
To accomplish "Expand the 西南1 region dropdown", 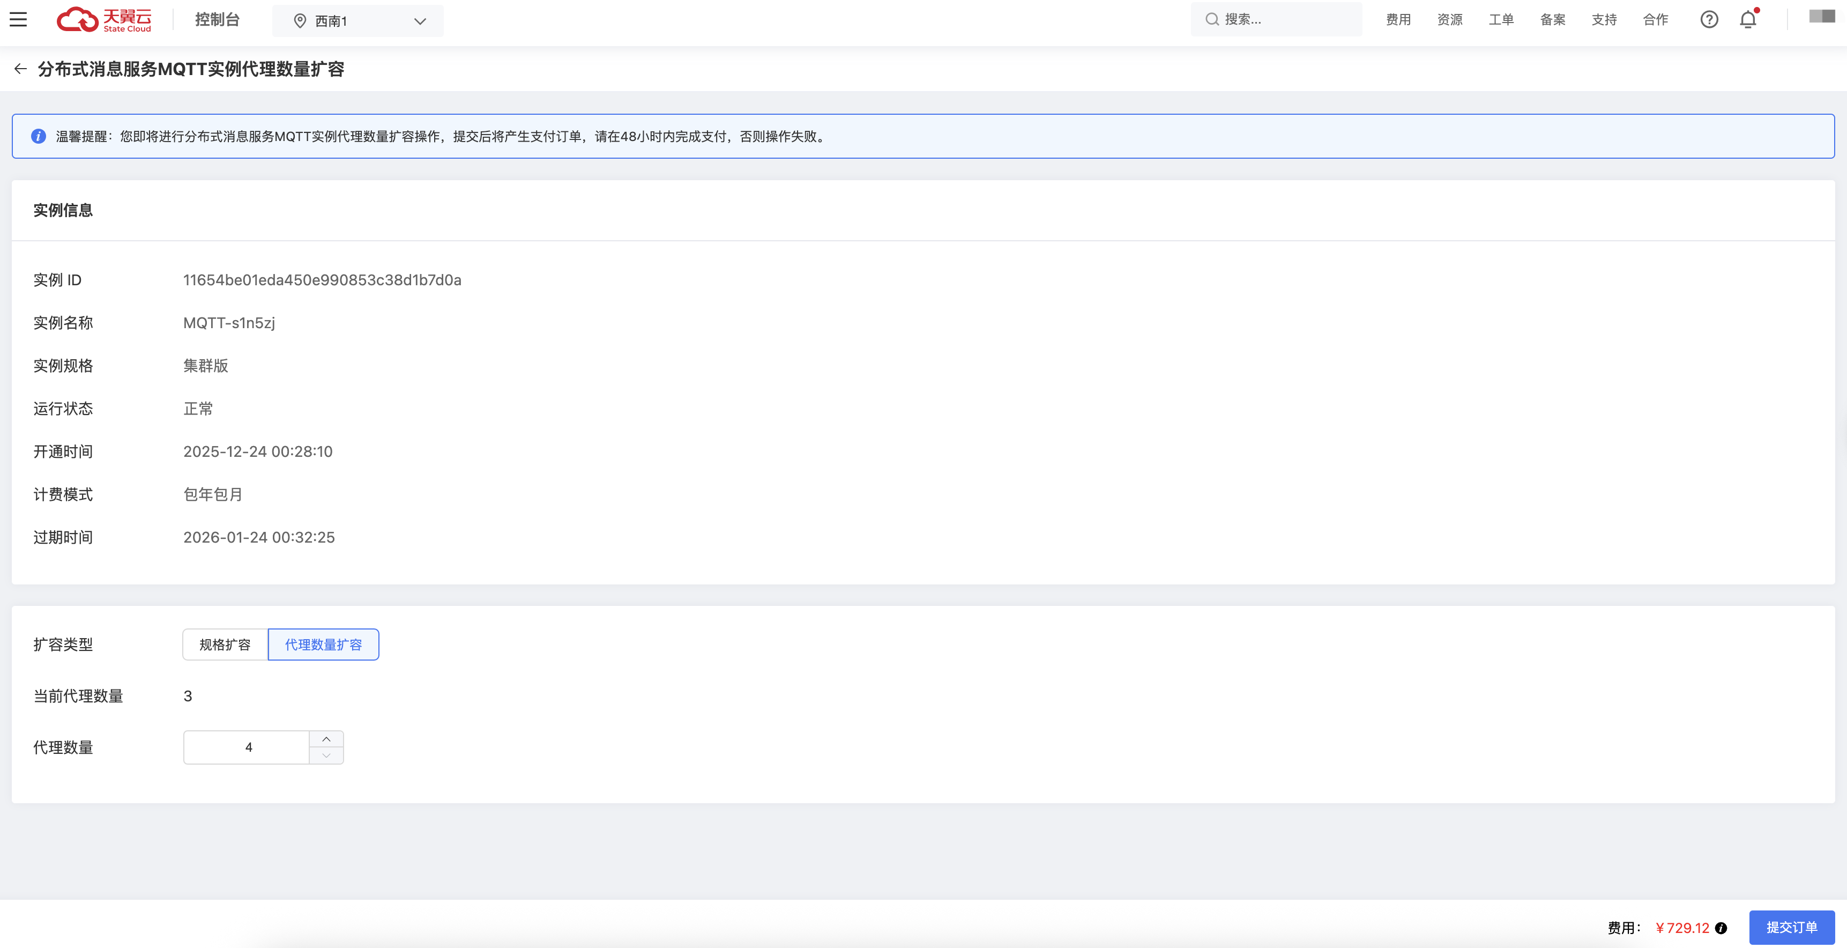I will click(358, 21).
